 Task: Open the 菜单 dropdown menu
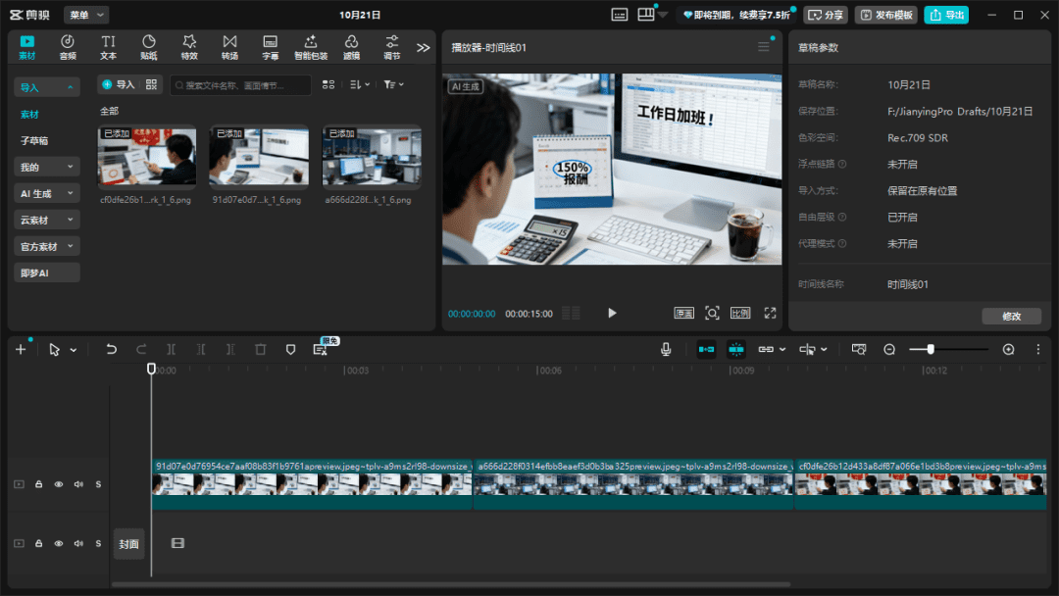tap(86, 15)
